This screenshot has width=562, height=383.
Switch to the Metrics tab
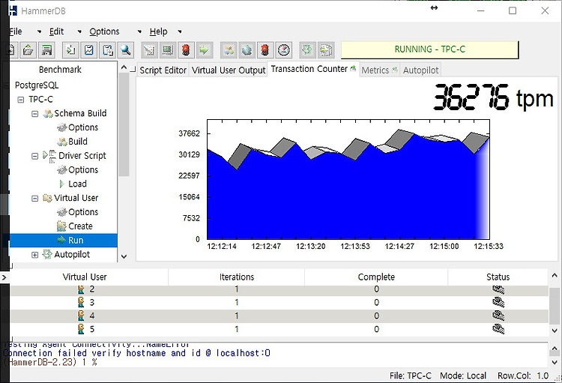[379, 70]
